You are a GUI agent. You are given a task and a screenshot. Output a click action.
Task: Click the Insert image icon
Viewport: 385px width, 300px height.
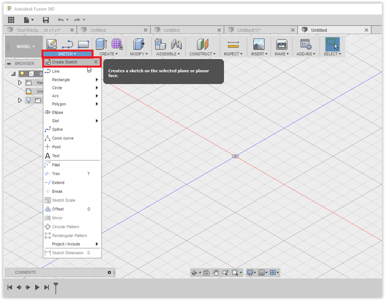pyautogui.click(x=259, y=44)
